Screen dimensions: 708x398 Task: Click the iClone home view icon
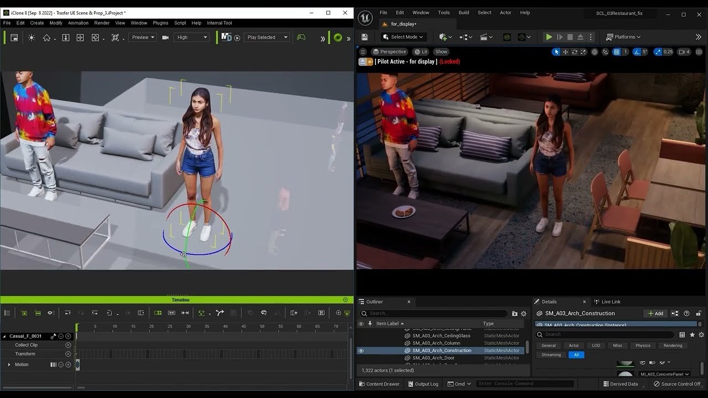(x=46, y=38)
